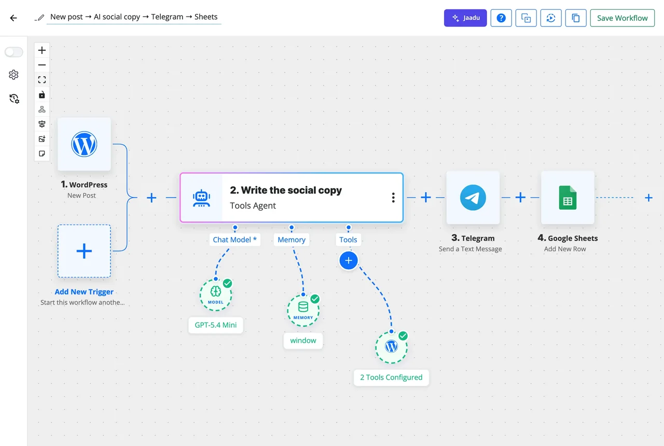Open the WordPress tools sub-node
Screen dimensions: 664x446
392,346
